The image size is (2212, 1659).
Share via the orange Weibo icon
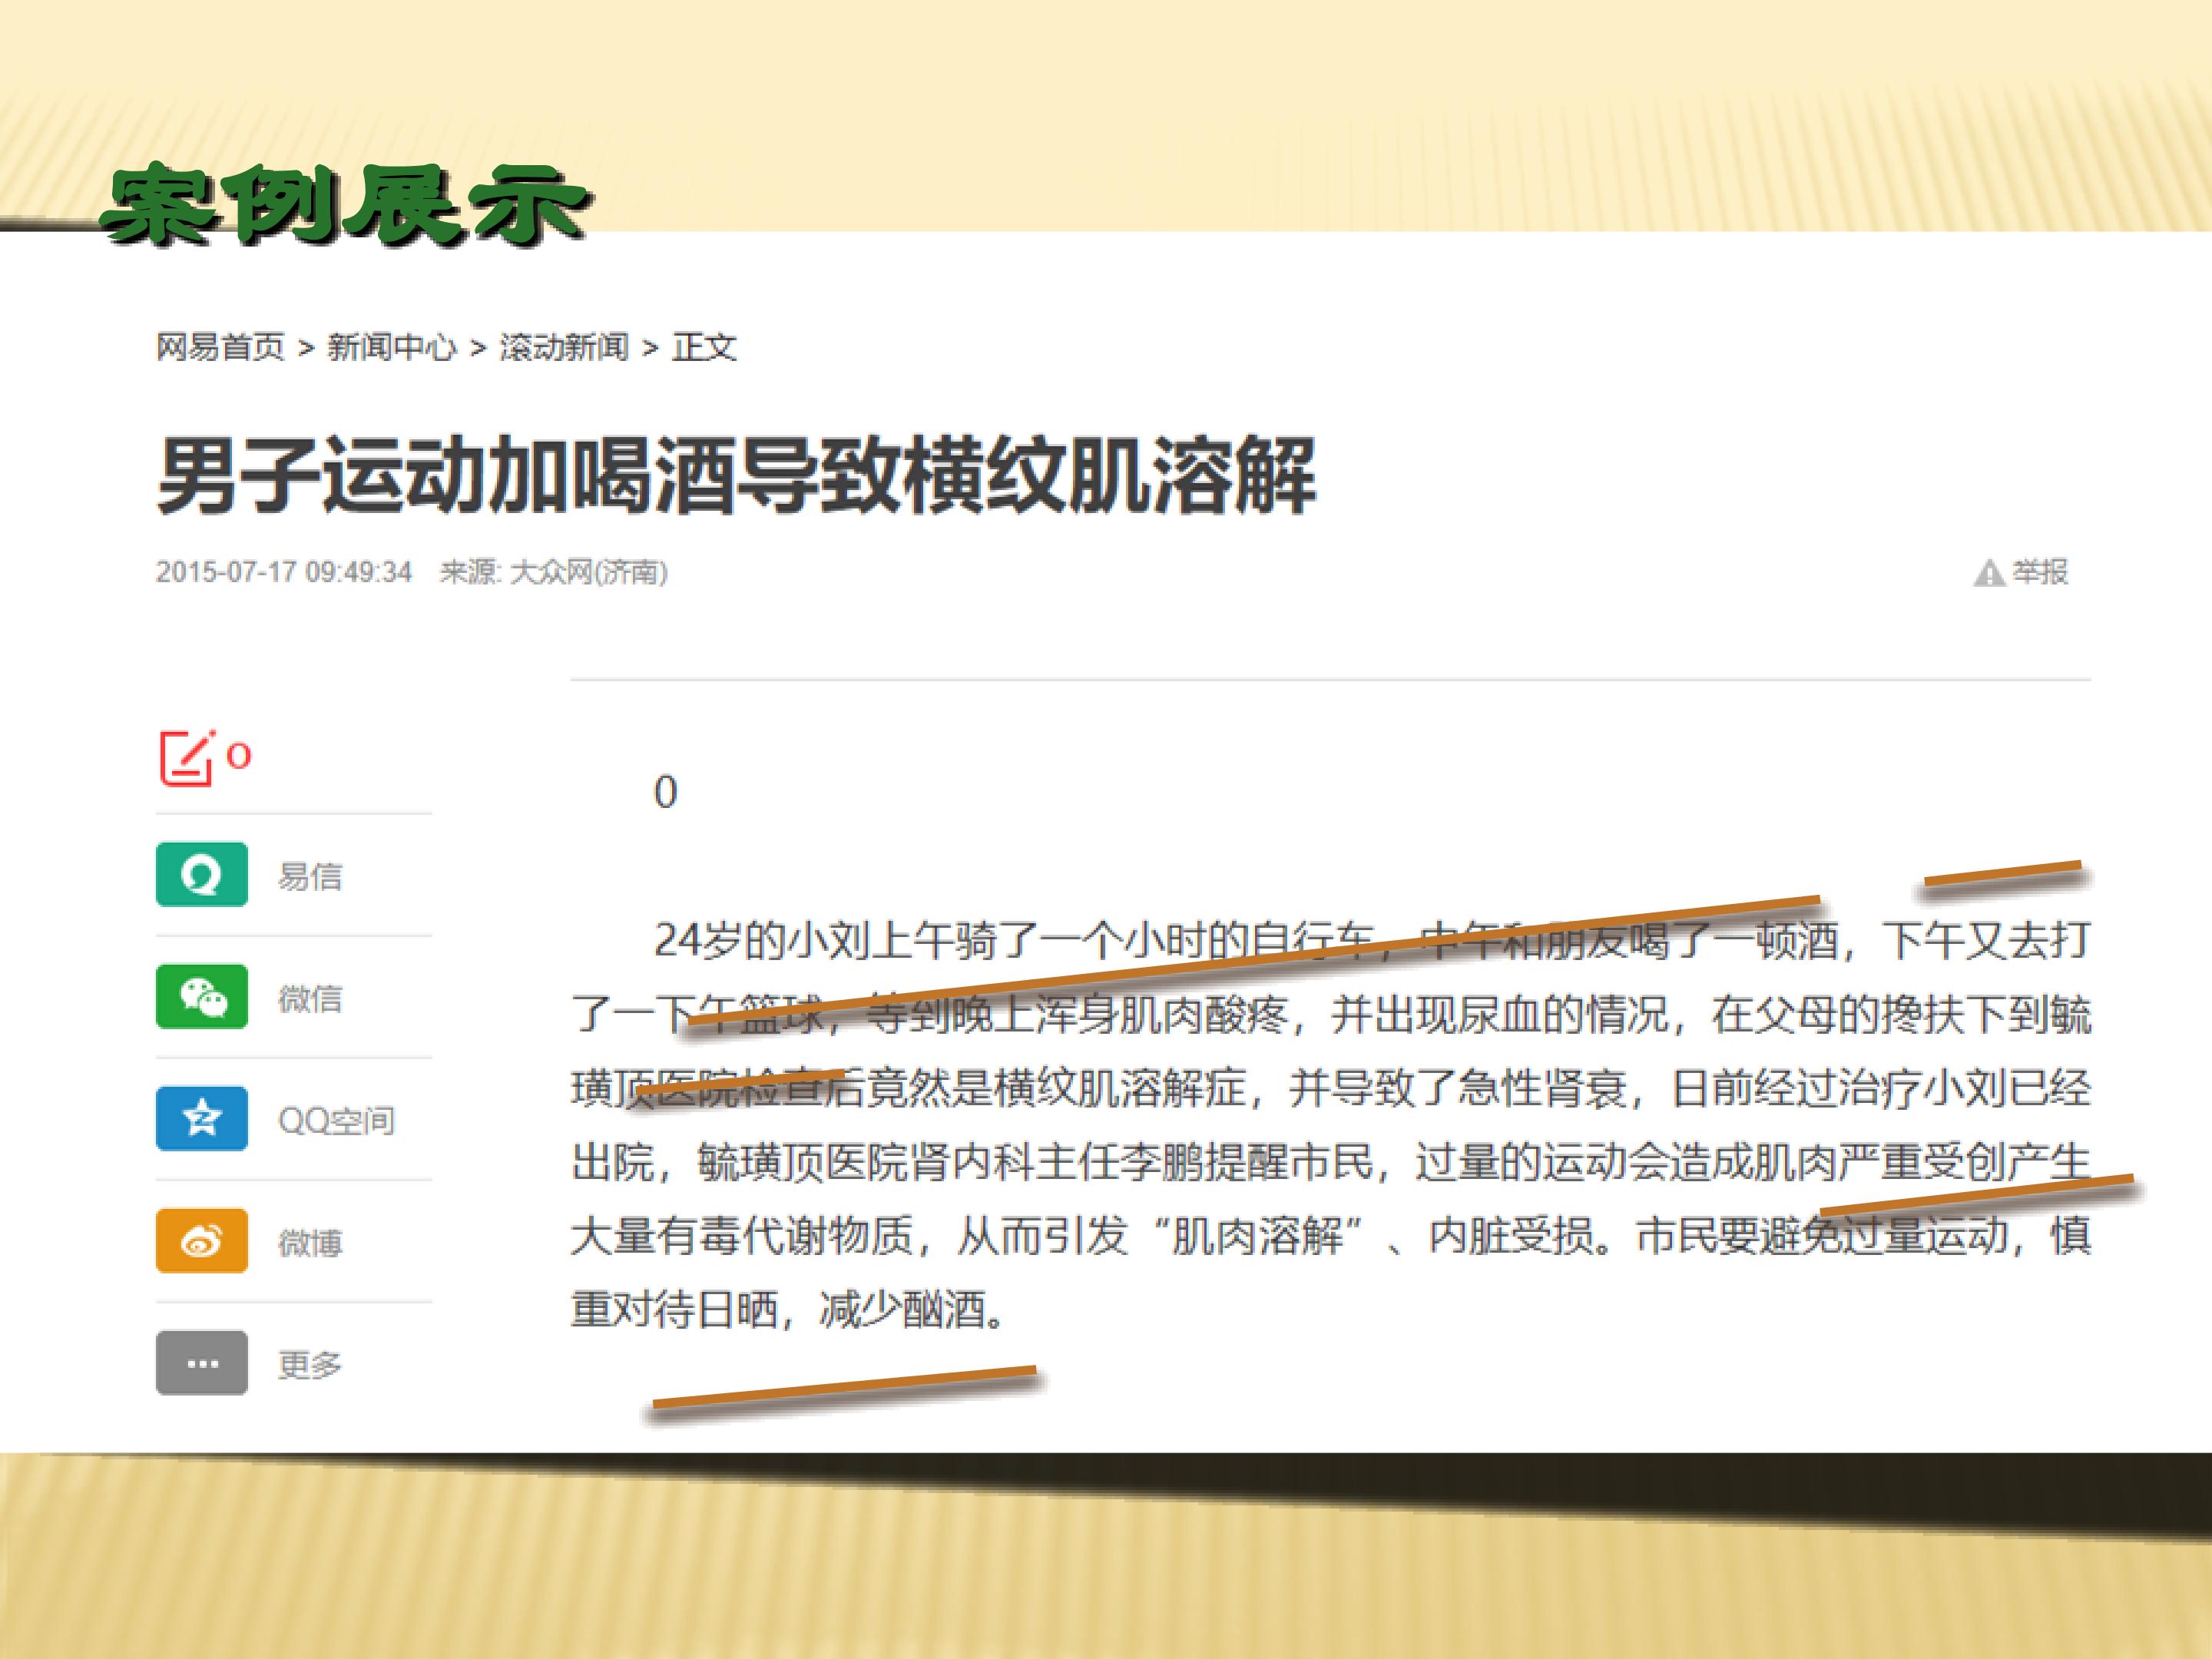pos(202,1241)
